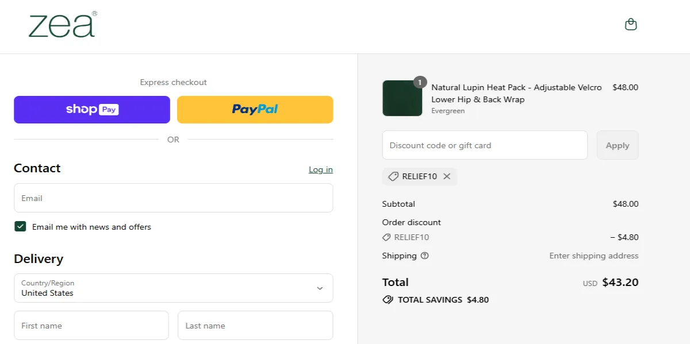Checkout with Shop Pay
The height and width of the screenshot is (344, 690).
coord(91,109)
